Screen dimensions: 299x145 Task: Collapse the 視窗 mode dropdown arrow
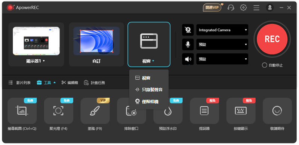point(153,61)
